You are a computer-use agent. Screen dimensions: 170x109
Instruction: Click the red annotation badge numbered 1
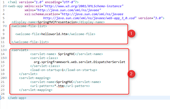point(131,34)
